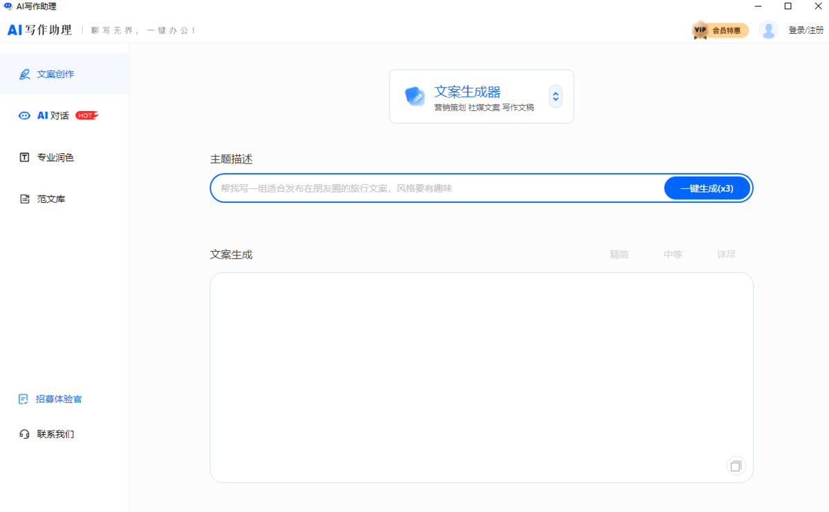Copy output using the copy icon
829x512 pixels.
point(736,466)
